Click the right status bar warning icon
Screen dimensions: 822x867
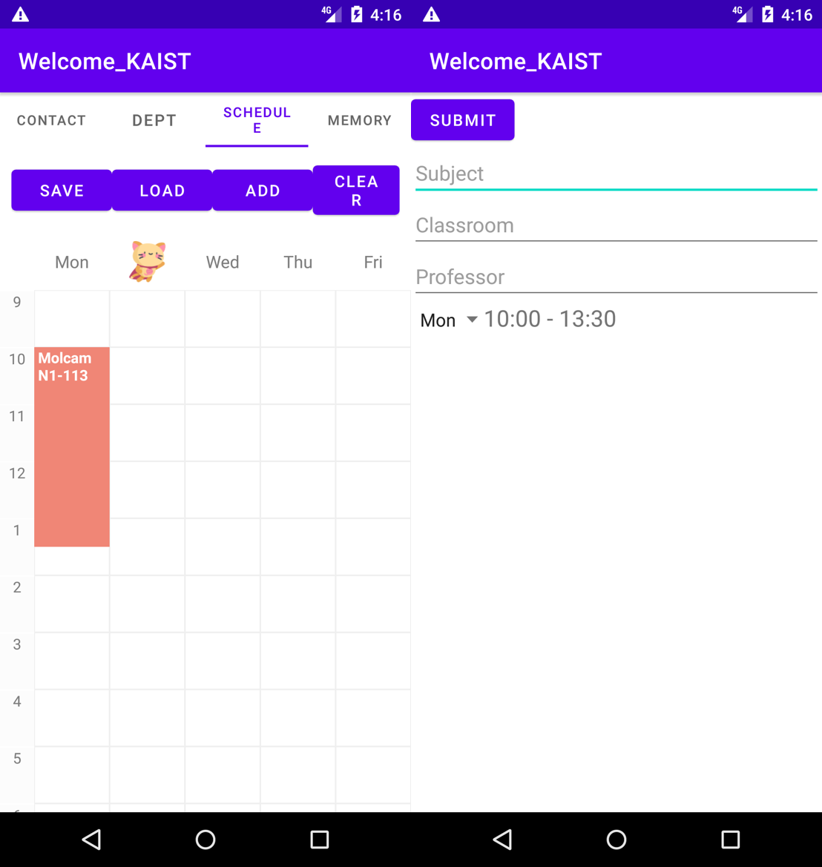pos(432,14)
